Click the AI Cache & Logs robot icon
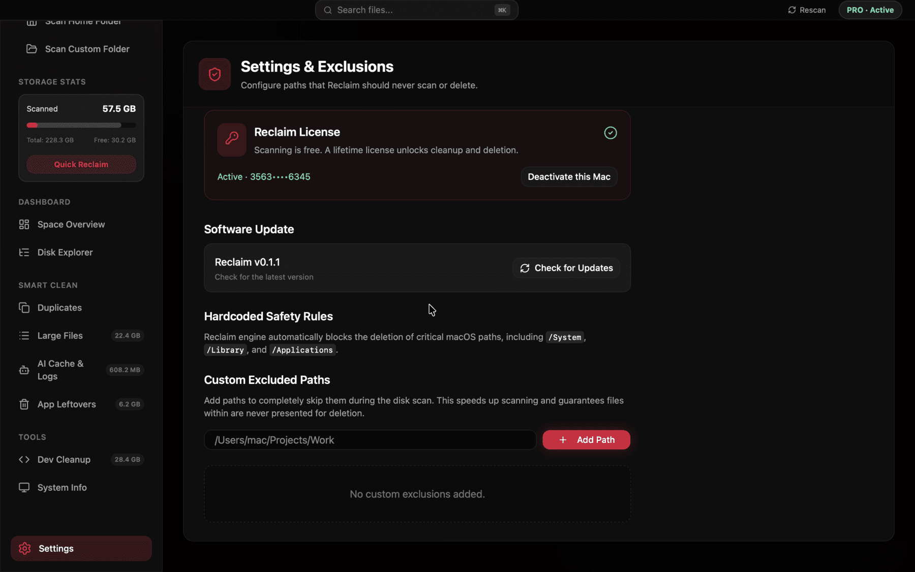915x572 pixels. 24,370
